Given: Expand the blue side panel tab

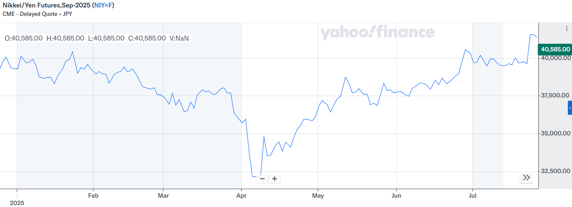Looking at the screenshot, I should pyautogui.click(x=570, y=108).
